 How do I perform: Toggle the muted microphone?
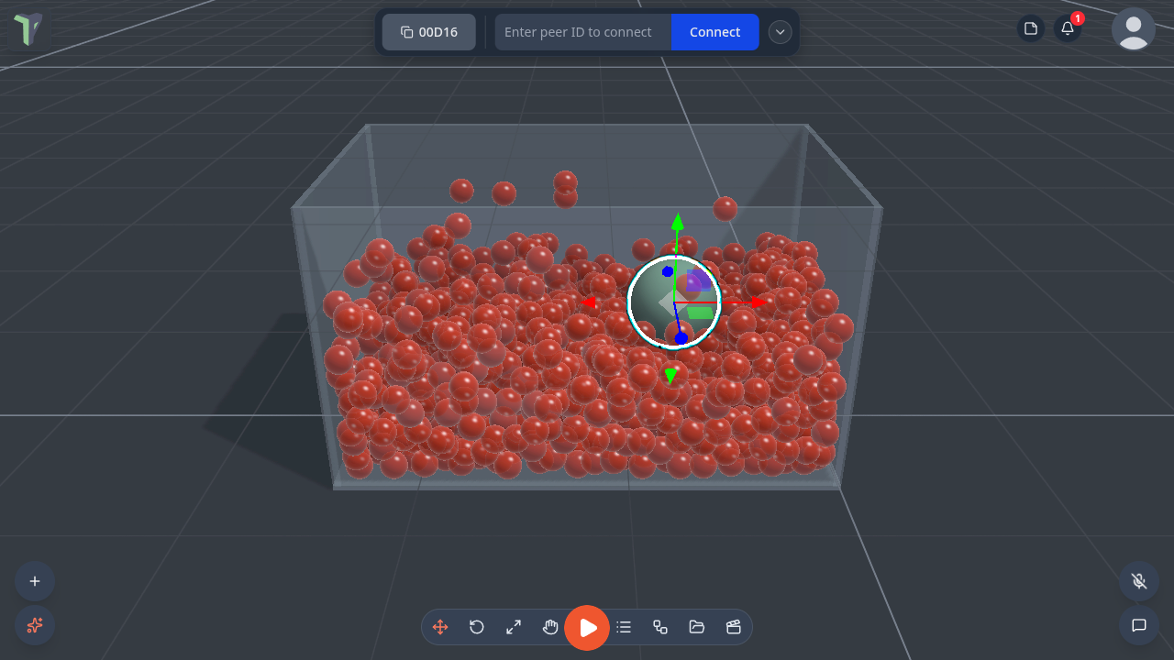click(1139, 581)
